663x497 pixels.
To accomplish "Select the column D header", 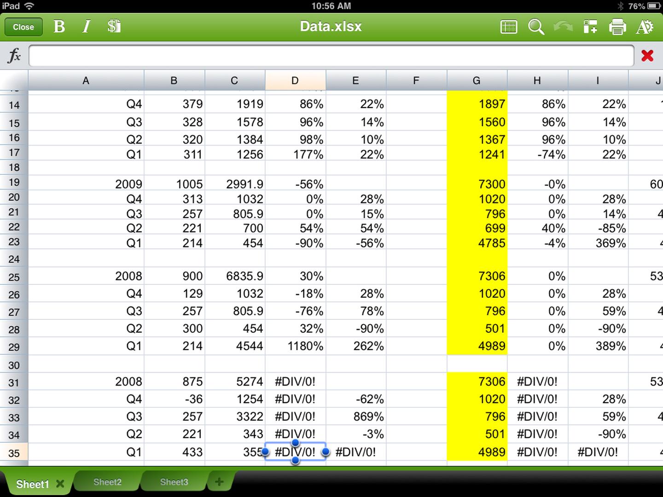I will [295, 80].
